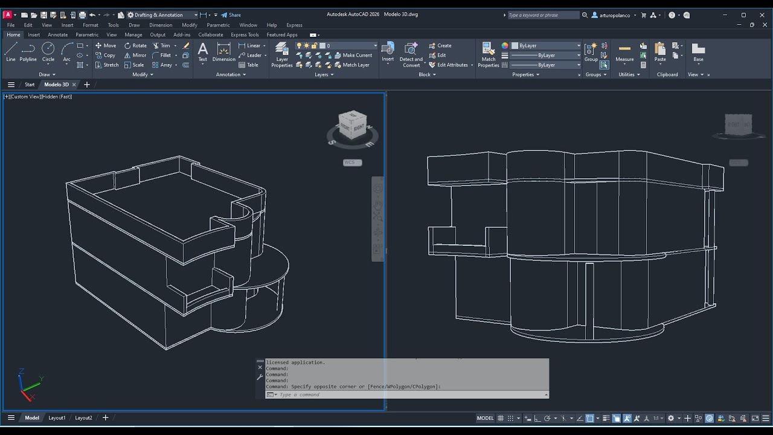
Task: Click the layer 0 color swatch
Action: (322, 45)
